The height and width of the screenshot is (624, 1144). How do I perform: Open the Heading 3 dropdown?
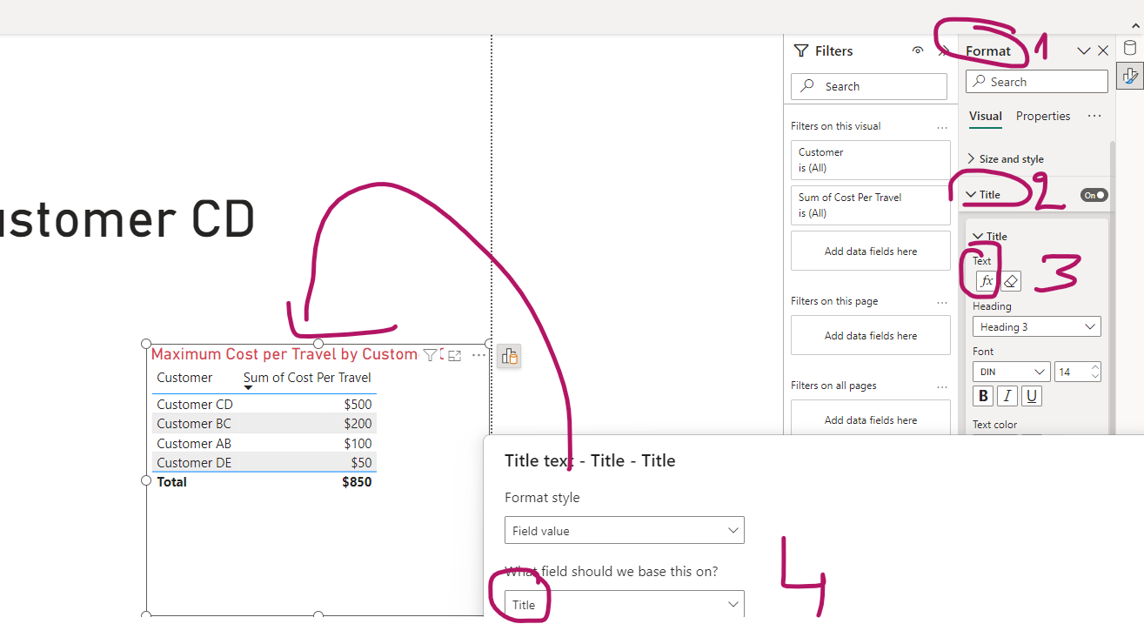(1037, 326)
